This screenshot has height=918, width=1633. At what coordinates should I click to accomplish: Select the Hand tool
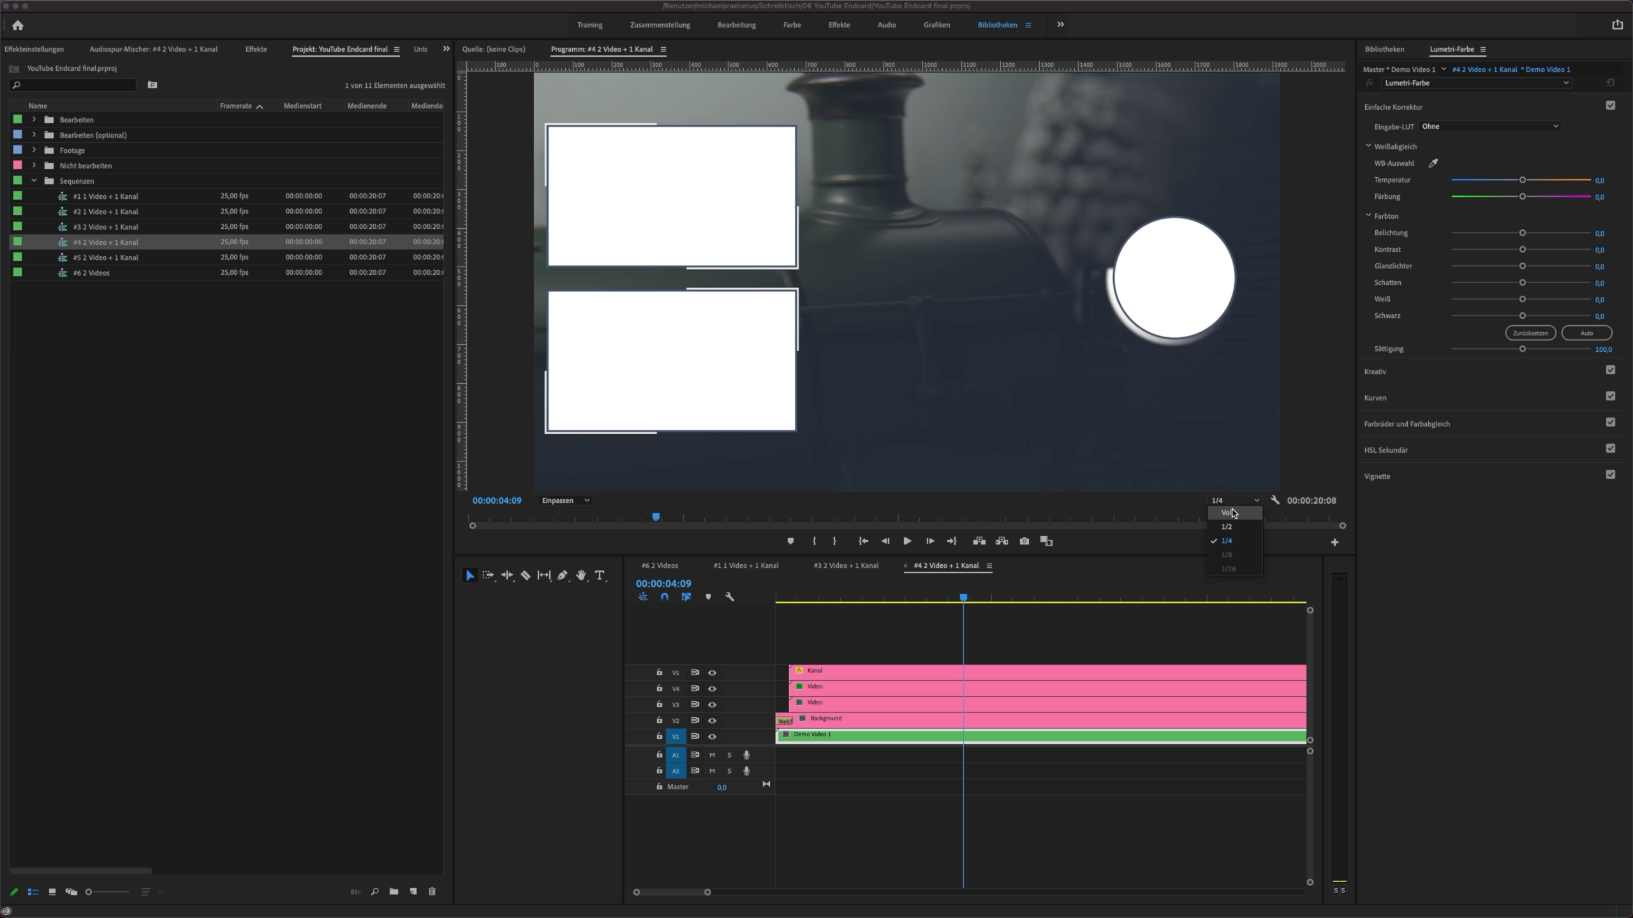point(581,576)
